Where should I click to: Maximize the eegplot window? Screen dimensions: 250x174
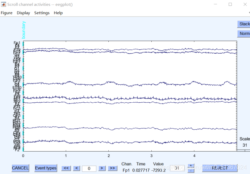point(230,4)
